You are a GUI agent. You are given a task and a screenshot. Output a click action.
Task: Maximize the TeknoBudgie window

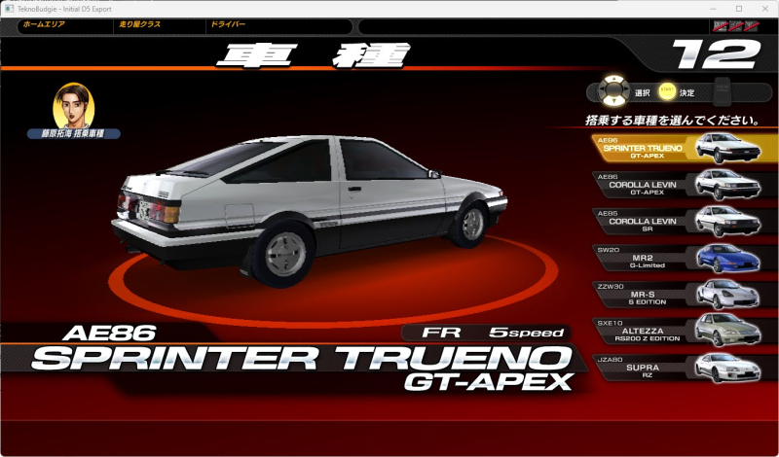tap(739, 9)
